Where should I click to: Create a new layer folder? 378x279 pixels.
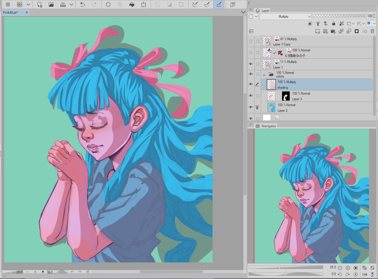[x=333, y=31]
